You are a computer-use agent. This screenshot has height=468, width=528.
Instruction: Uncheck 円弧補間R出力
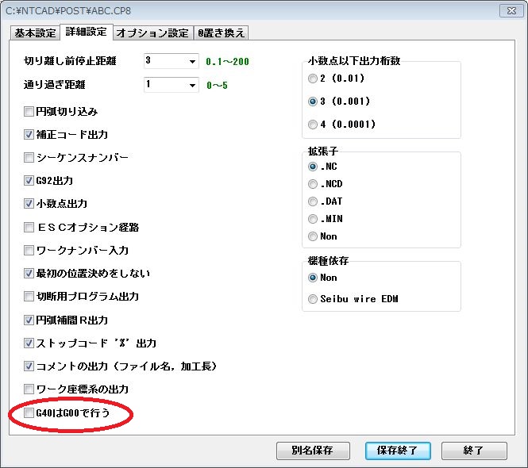[x=29, y=320]
